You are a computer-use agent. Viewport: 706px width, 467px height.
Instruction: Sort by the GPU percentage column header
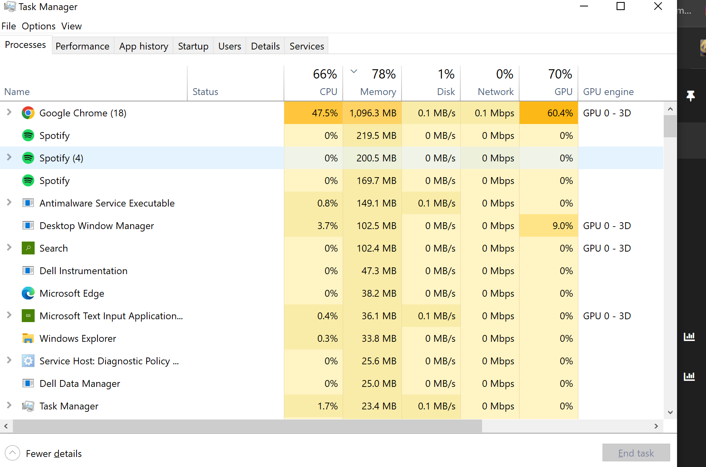coord(549,83)
